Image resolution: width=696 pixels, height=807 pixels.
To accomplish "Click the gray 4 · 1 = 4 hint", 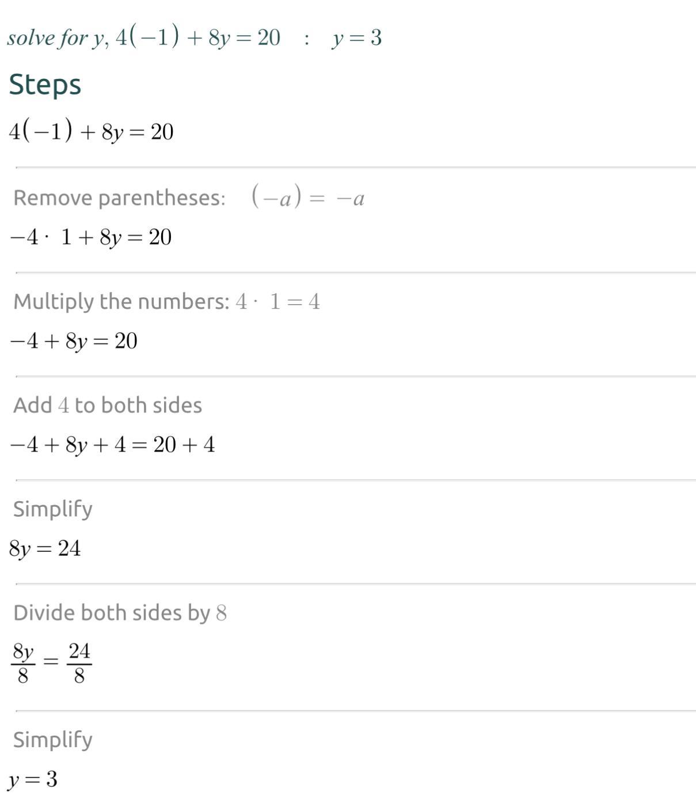I will (277, 301).
